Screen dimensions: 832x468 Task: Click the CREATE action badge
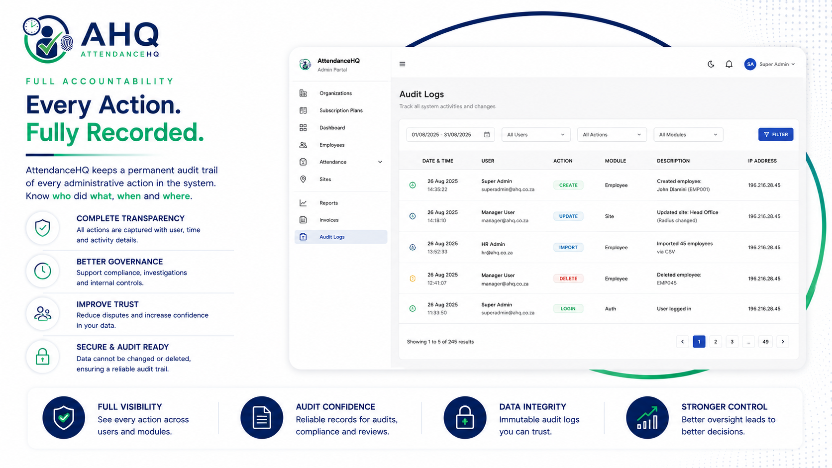point(568,185)
